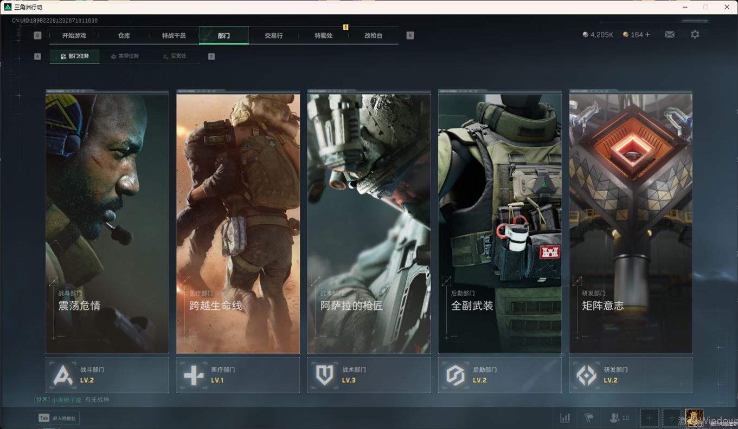The image size is (738, 429).
Task: Open the bar chart statistics icon
Action: tap(565, 418)
